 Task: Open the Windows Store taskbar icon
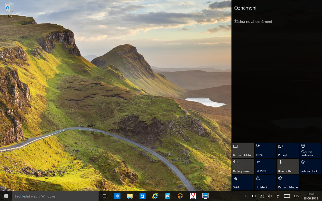pyautogui.click(x=142, y=196)
